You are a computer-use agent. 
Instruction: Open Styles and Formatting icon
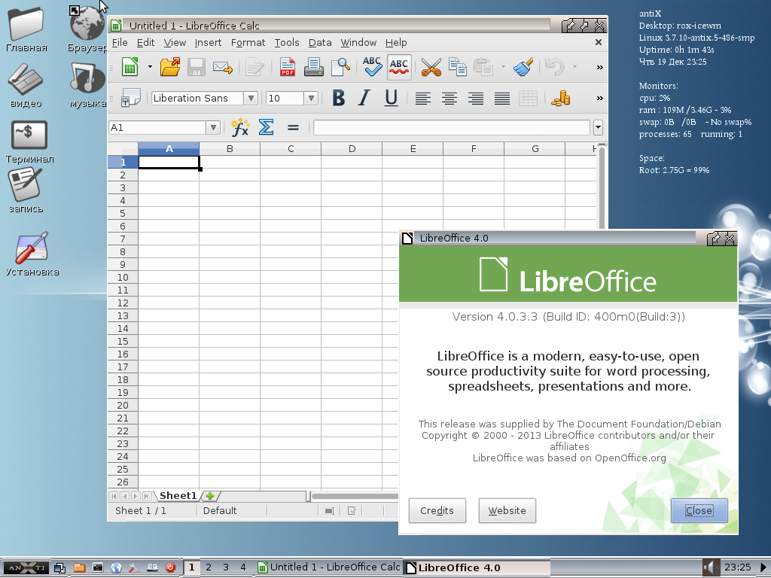point(131,98)
